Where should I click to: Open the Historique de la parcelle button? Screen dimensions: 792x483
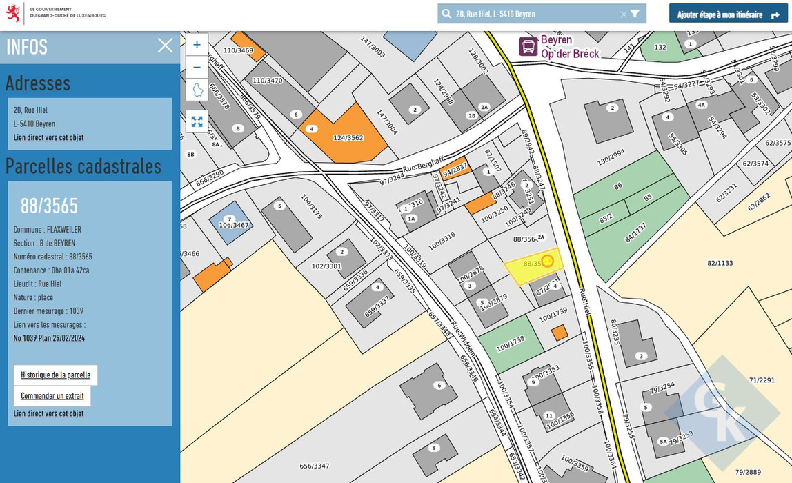coord(55,375)
